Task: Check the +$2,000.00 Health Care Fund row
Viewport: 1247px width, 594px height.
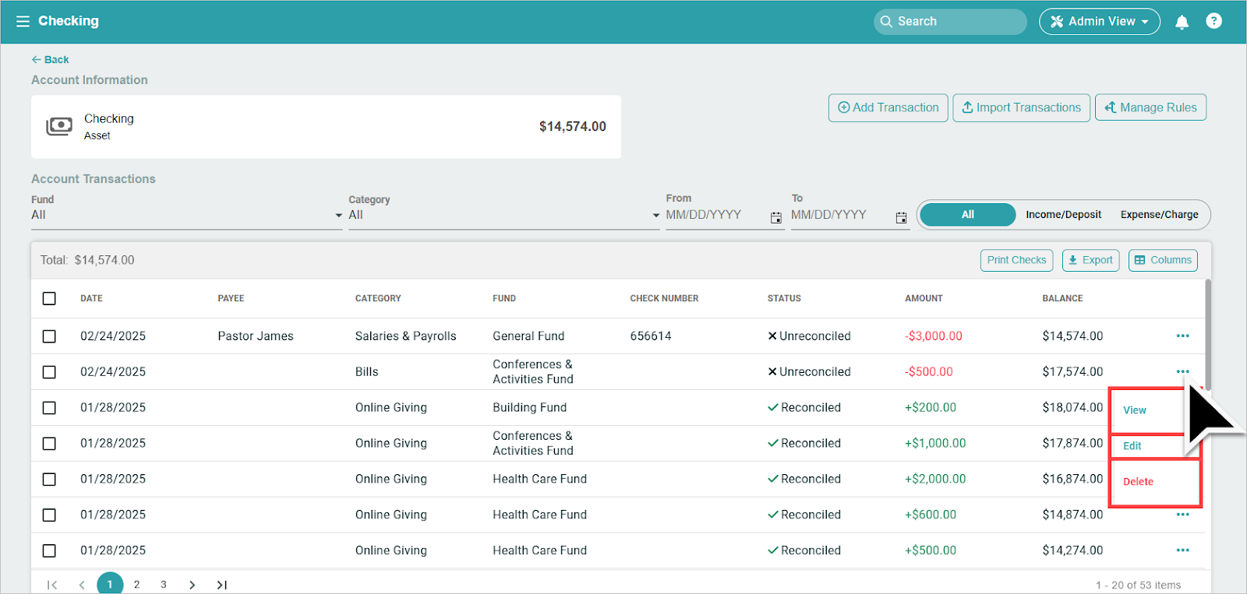Action: pos(49,480)
